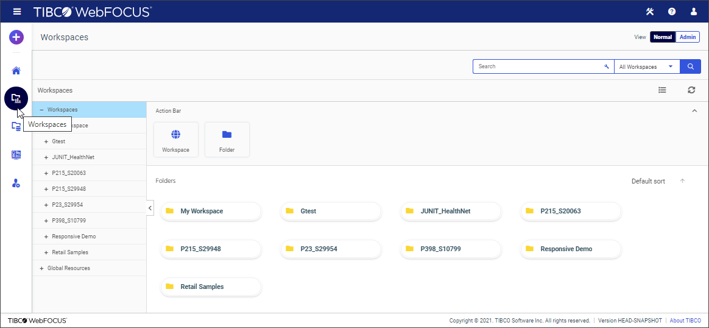
Task: Open the Responsive Demo folder tile
Action: click(571, 249)
